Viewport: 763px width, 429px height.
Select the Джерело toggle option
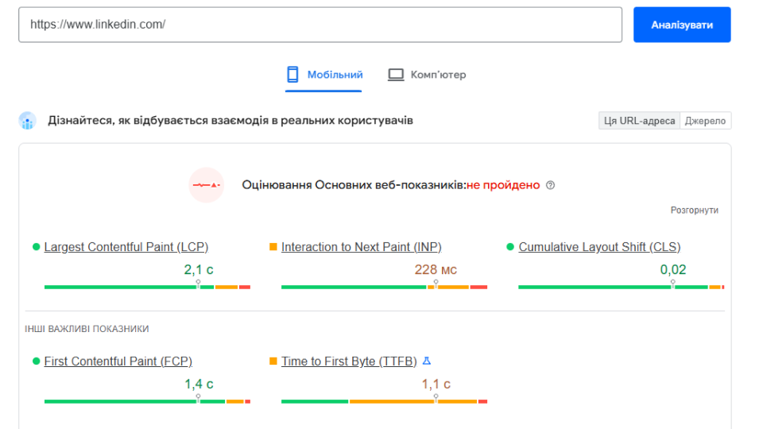pyautogui.click(x=705, y=121)
